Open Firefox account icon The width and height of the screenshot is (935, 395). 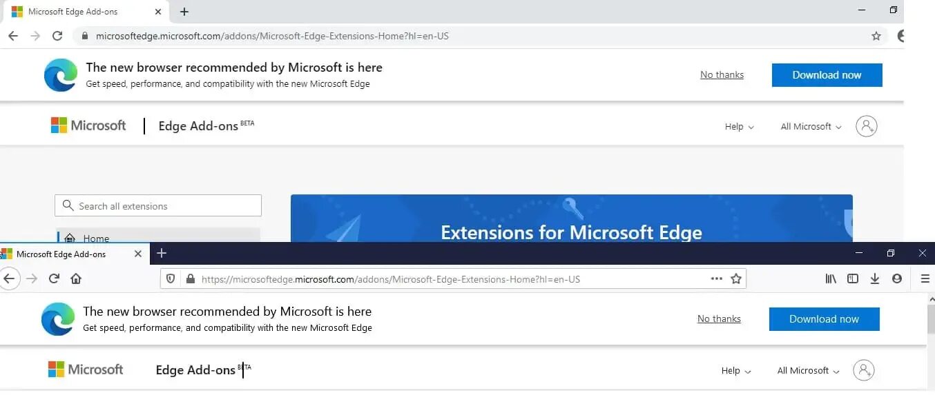[897, 279]
